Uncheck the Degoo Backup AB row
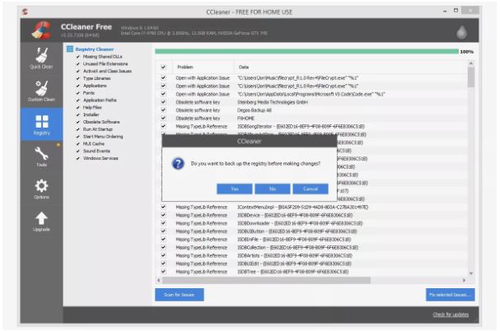The height and width of the screenshot is (331, 500). (163, 110)
